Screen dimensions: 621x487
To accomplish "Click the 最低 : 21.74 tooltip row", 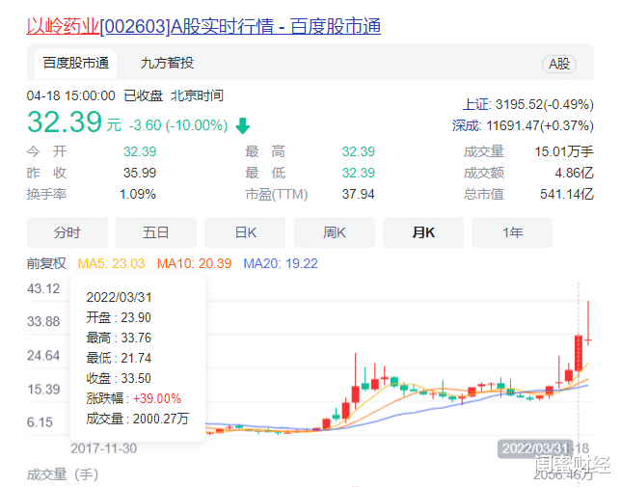I will (119, 359).
